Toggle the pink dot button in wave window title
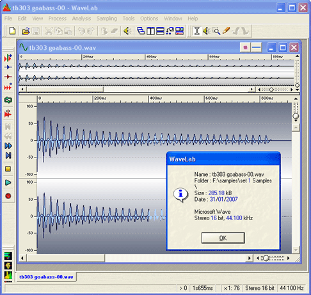This screenshot has width=311, height=295. pos(245,47)
